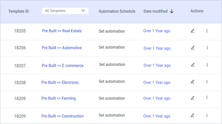Open Pre Built <> Real Estate template link
This screenshot has width=222, height=124.
(x=62, y=31)
